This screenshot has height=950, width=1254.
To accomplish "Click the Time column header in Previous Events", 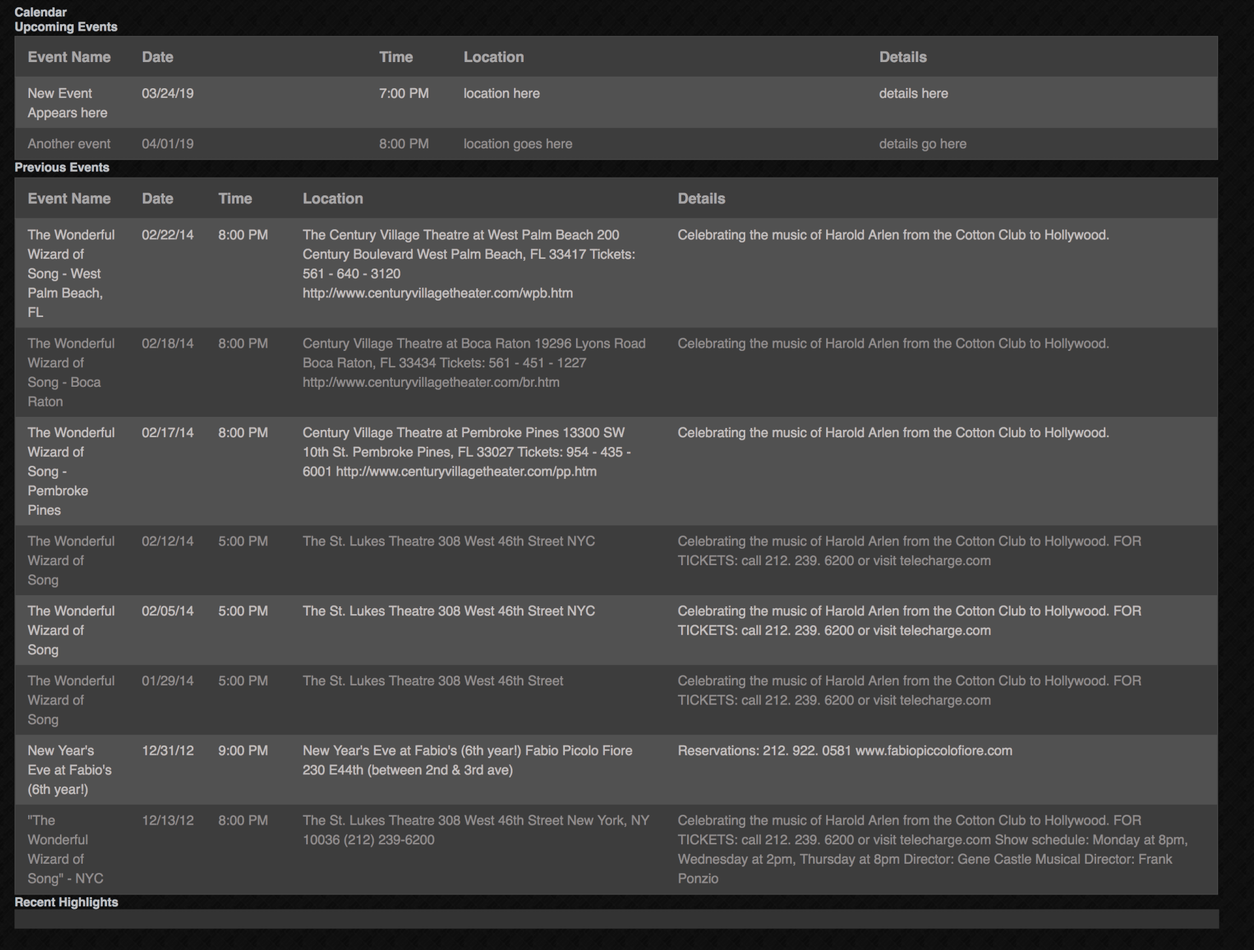I will 235,199.
